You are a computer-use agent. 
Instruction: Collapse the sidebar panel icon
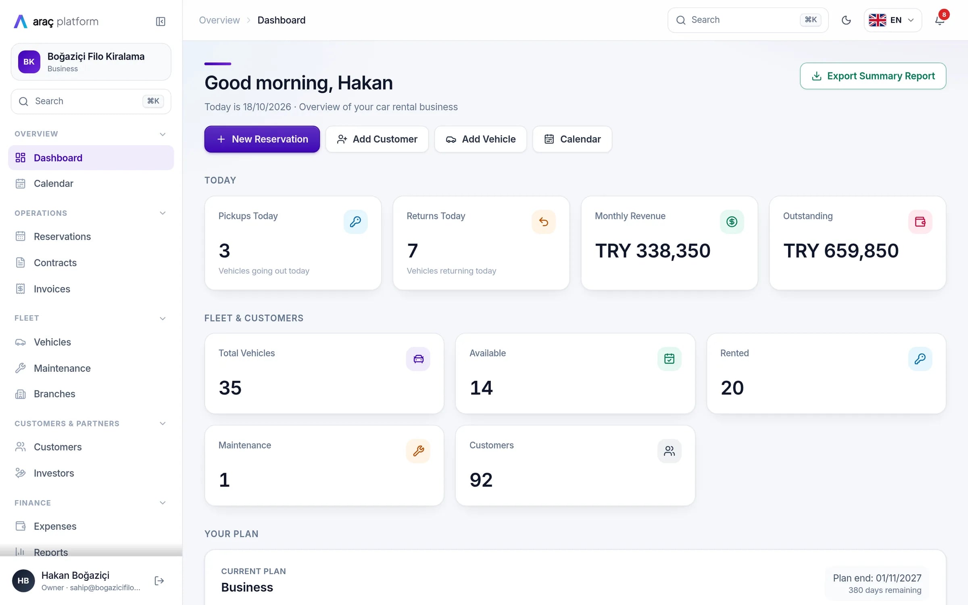click(x=161, y=21)
